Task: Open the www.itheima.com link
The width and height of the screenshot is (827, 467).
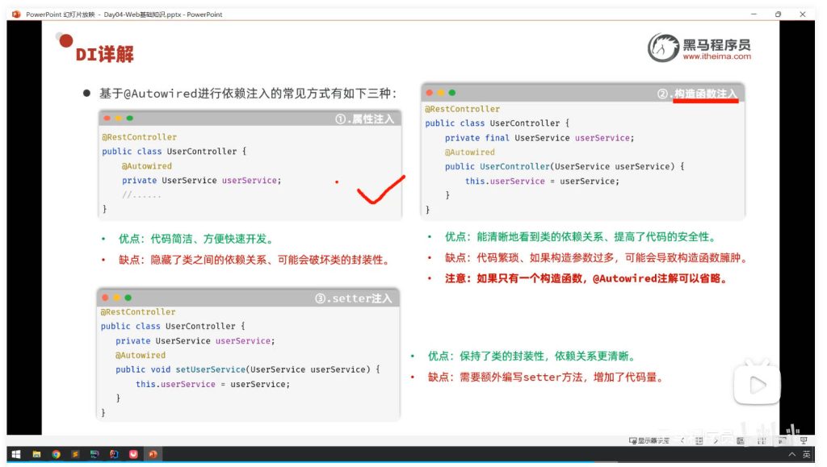Action: pos(716,56)
